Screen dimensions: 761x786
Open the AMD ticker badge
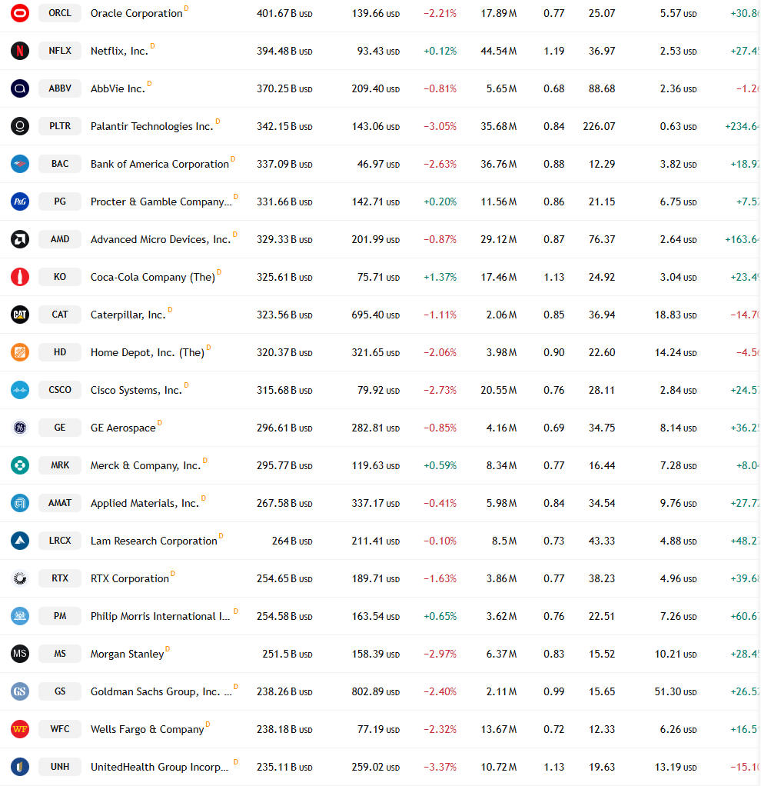pyautogui.click(x=60, y=239)
